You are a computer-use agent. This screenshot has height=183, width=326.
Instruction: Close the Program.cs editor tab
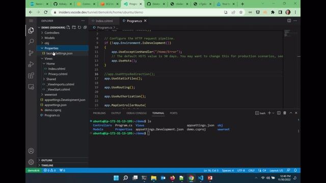(x=145, y=21)
